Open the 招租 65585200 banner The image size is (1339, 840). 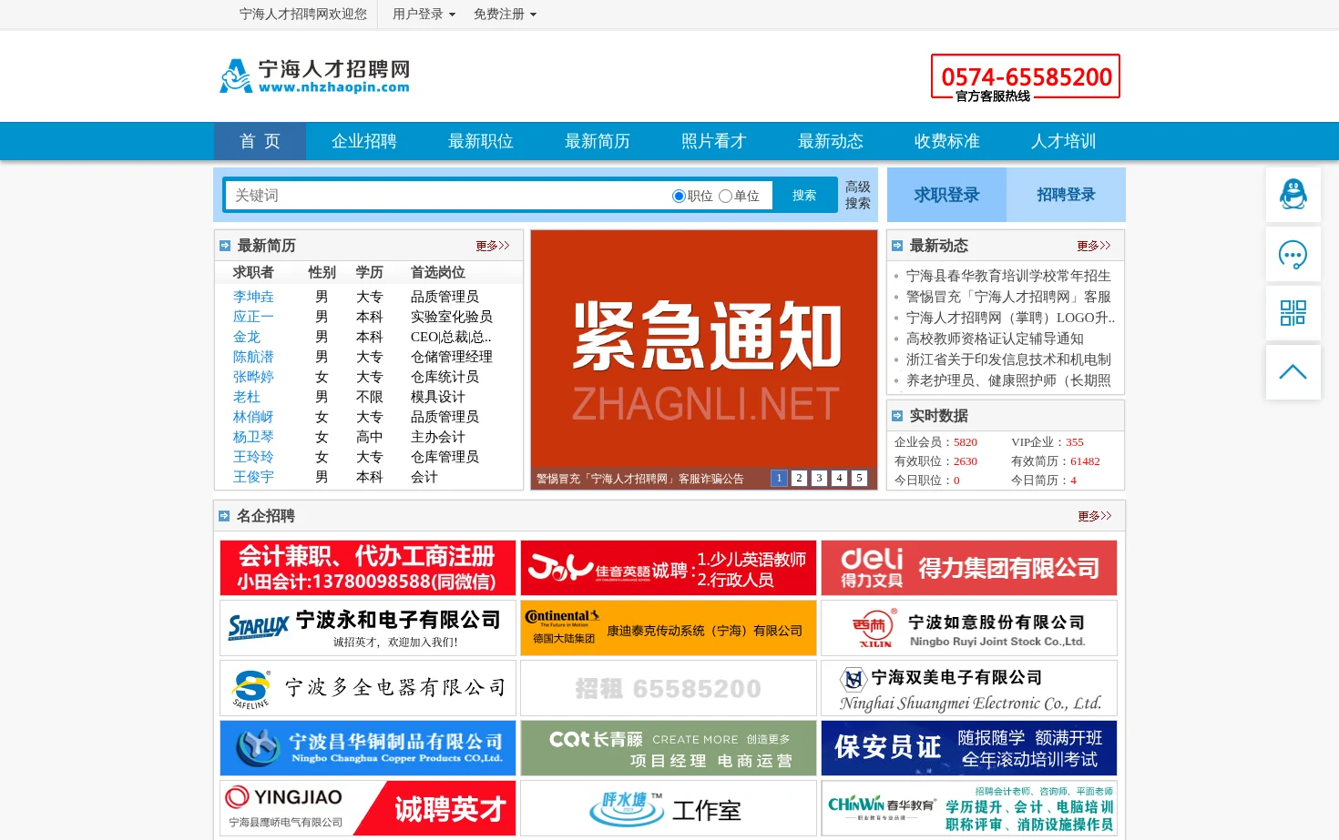coord(669,688)
